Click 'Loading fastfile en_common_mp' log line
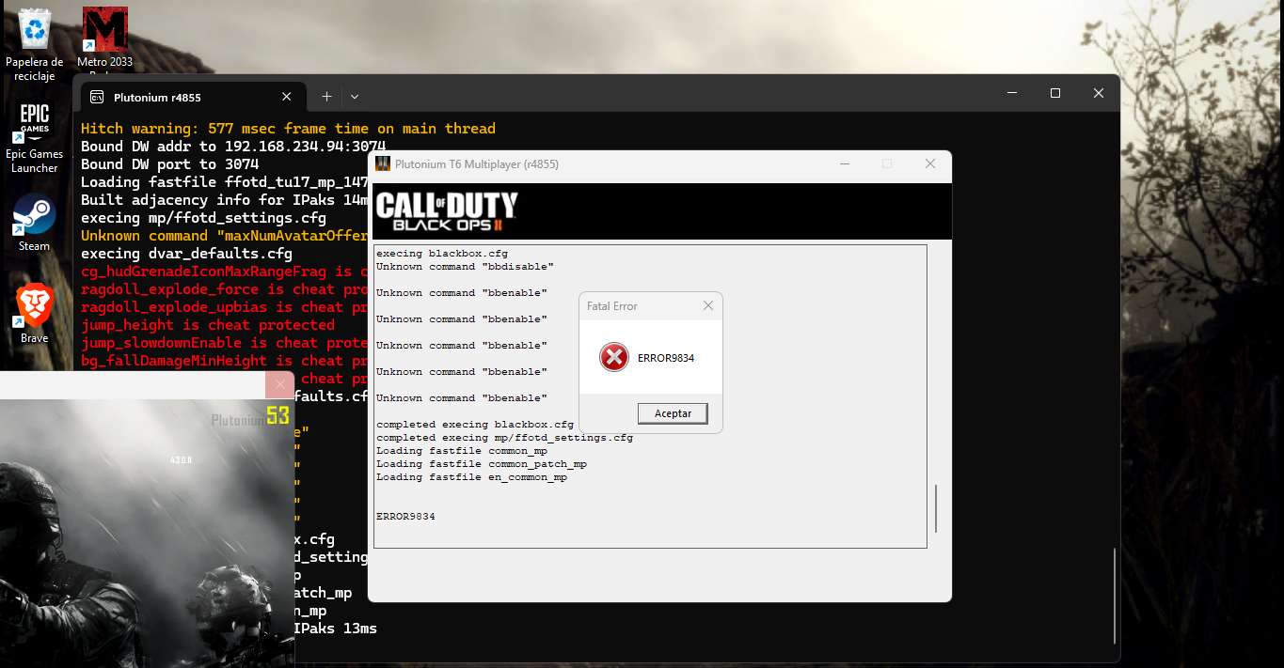The width and height of the screenshot is (1284, 668). point(471,477)
